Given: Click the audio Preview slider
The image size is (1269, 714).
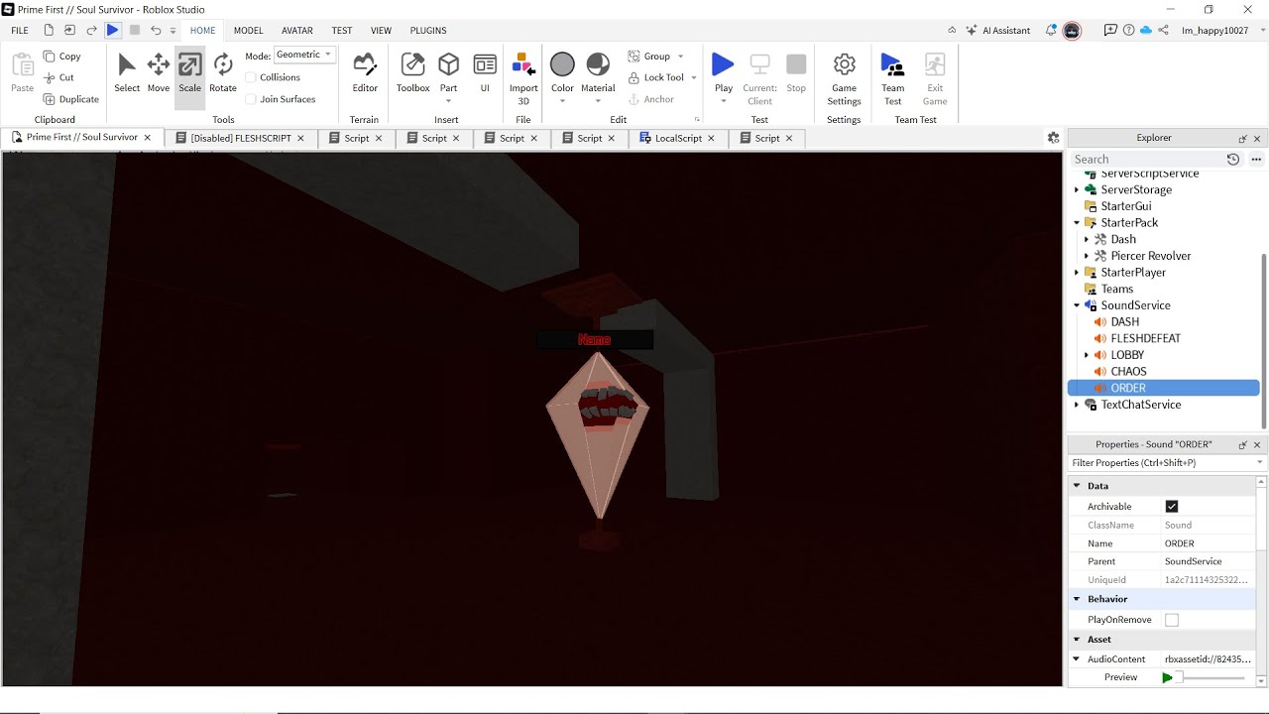Looking at the screenshot, I should [1210, 677].
